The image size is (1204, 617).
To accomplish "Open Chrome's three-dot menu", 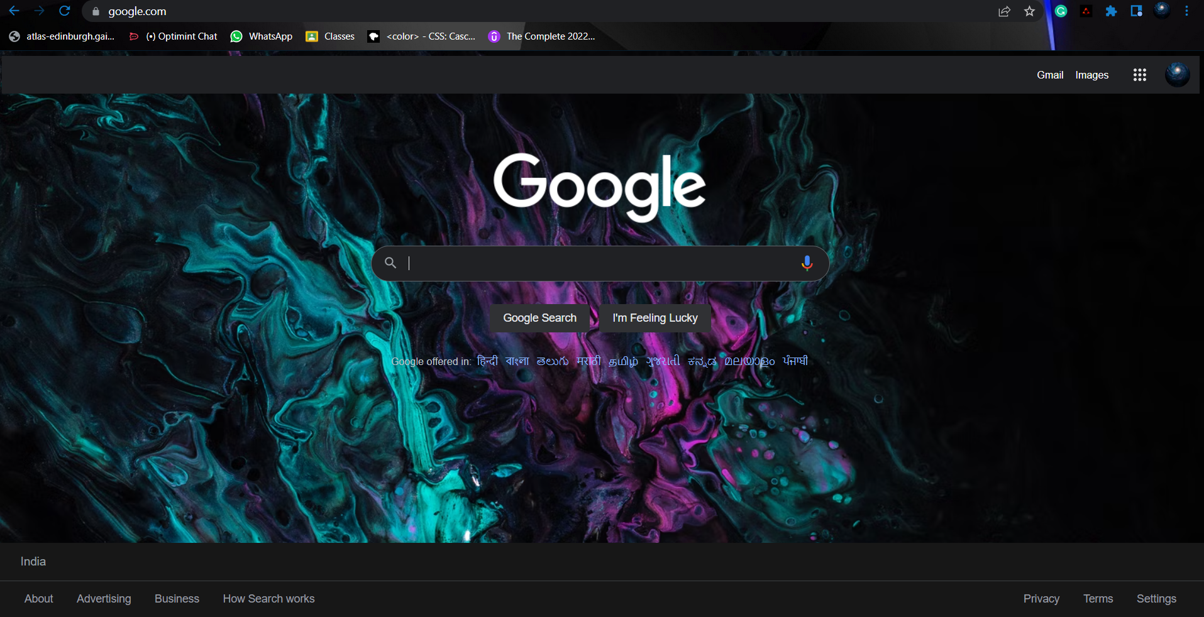I will coord(1186,11).
